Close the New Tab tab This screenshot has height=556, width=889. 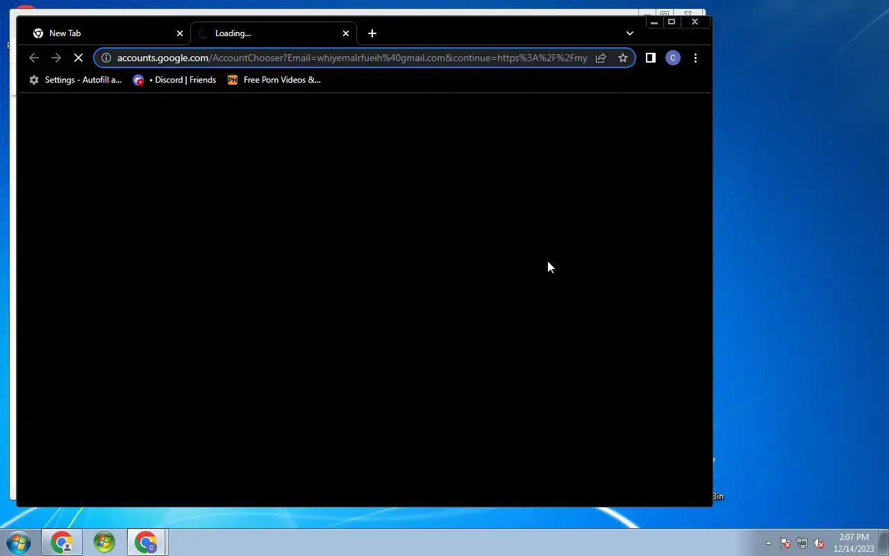(180, 33)
